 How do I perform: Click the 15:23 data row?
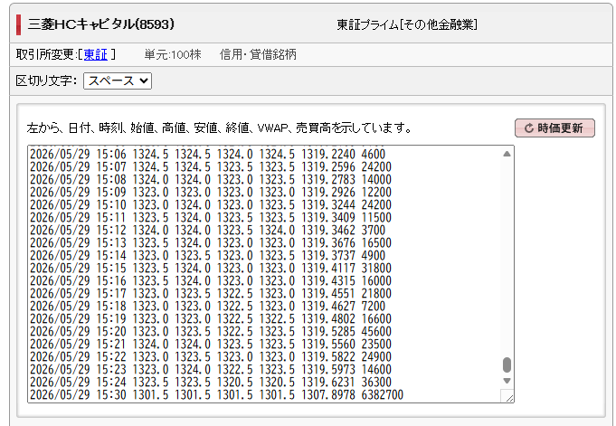coord(211,369)
